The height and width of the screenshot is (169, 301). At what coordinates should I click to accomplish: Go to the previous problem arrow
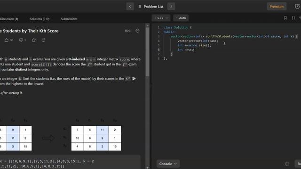[x=130, y=7]
